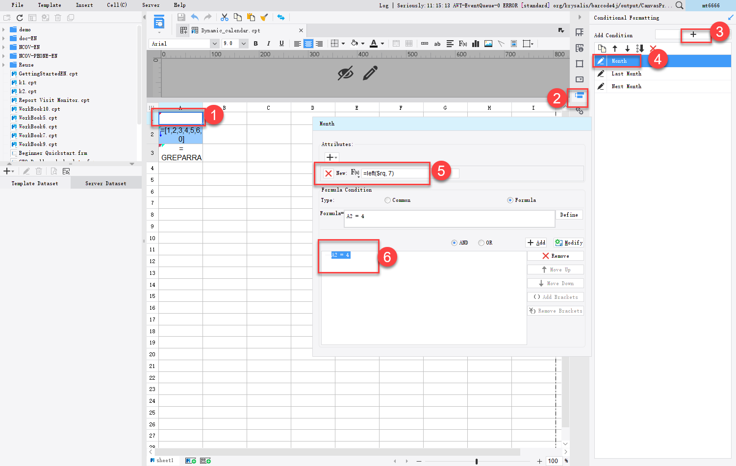The height and width of the screenshot is (466, 736).
Task: Toggle Underline formatting
Action: pyautogui.click(x=281, y=44)
